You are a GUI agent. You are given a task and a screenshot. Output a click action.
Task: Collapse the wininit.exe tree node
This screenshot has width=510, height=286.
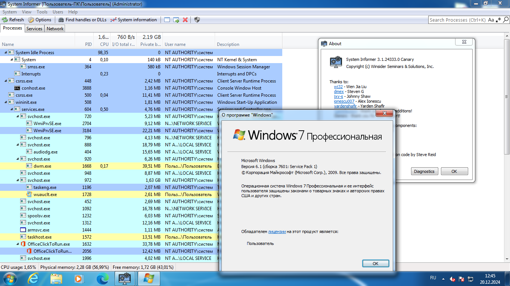coord(5,102)
